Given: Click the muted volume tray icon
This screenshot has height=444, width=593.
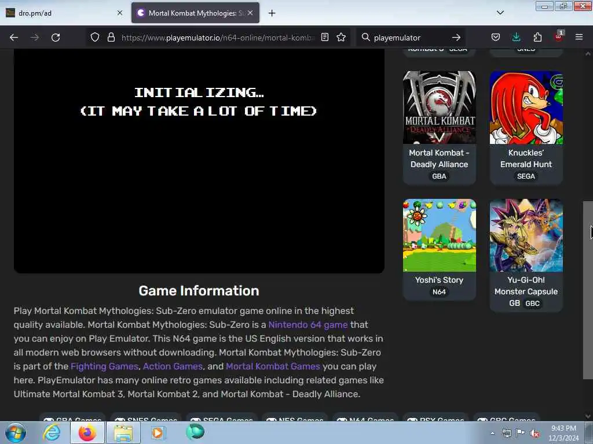Looking at the screenshot, I should 535,434.
